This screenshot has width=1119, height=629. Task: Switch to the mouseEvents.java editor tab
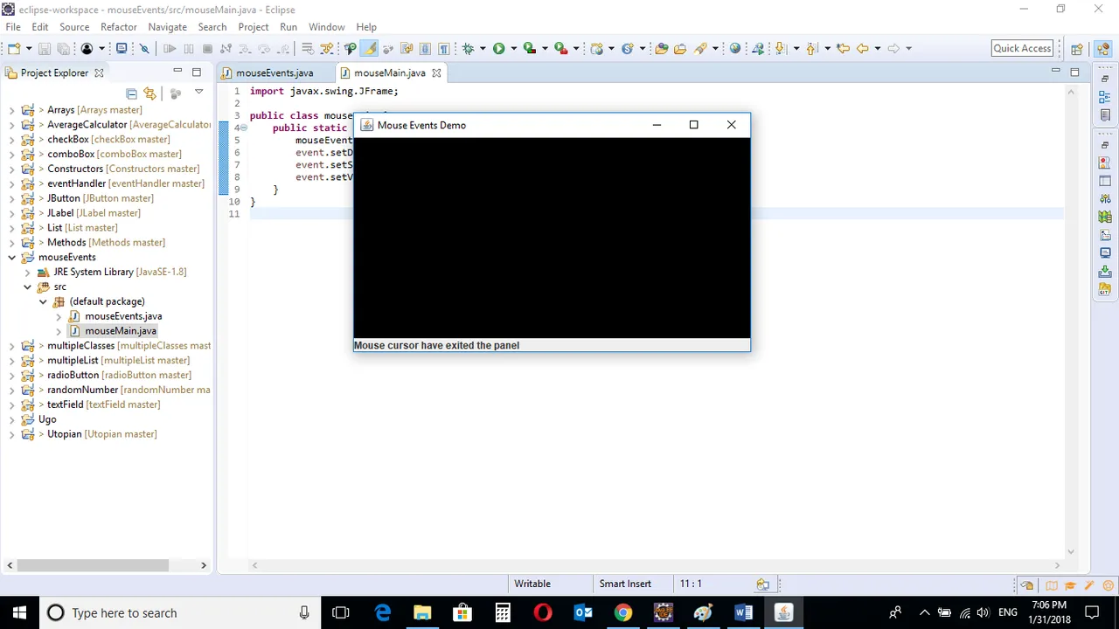click(x=275, y=73)
